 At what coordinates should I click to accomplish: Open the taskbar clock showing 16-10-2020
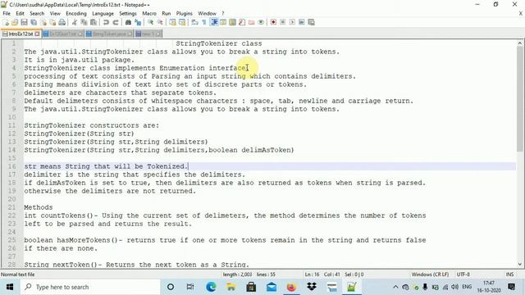pos(489,287)
